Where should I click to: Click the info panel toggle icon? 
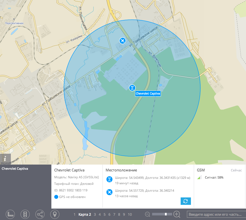pyautogui.click(x=5, y=159)
